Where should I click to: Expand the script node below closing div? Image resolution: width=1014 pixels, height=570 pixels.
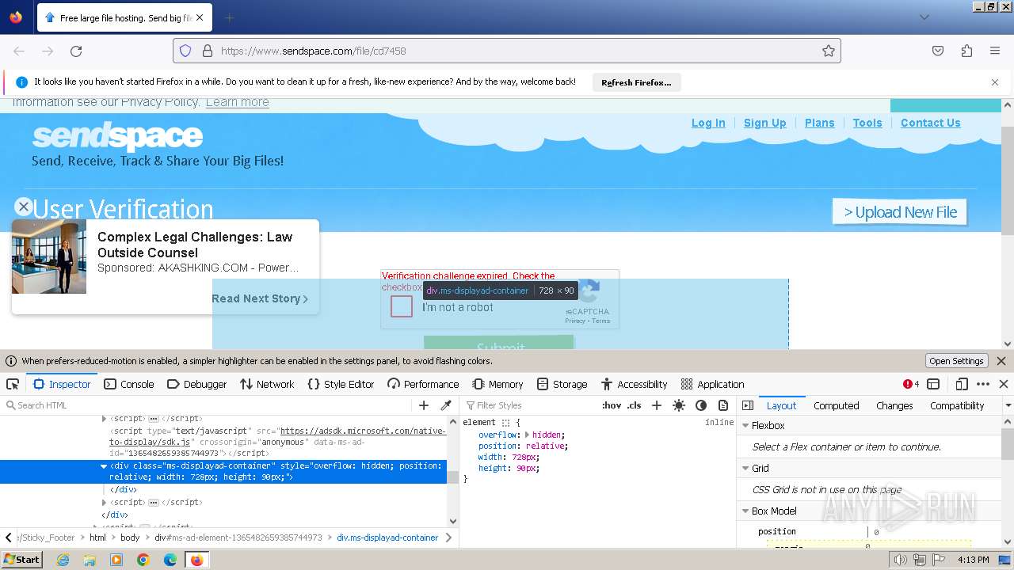click(x=104, y=503)
